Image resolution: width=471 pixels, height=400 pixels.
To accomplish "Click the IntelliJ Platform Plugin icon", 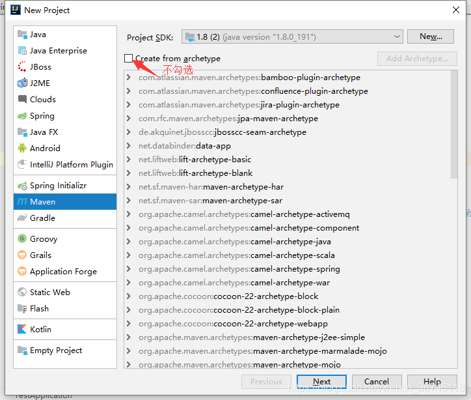I will pyautogui.click(x=22, y=165).
